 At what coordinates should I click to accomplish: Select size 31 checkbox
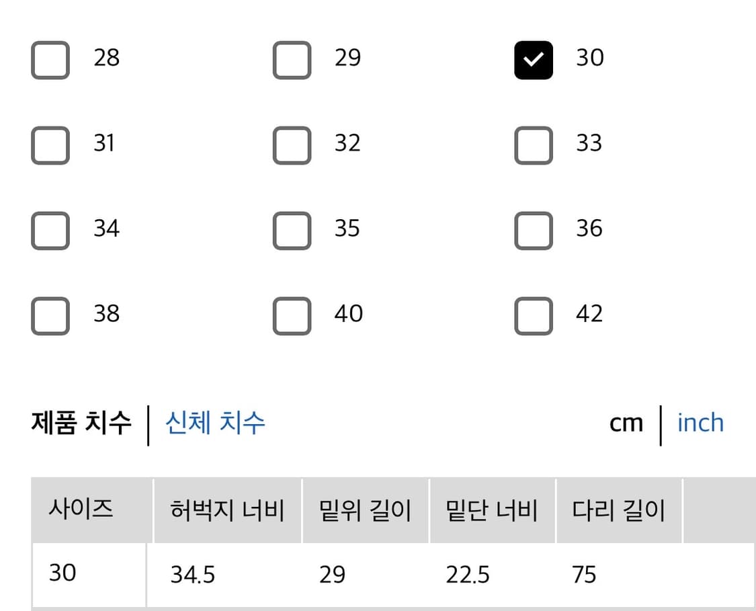click(x=50, y=145)
